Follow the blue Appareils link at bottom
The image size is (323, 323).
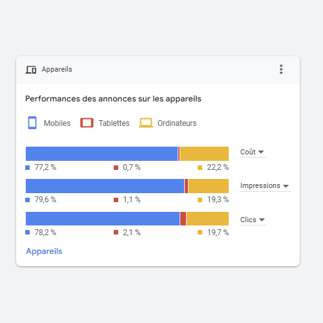(44, 251)
